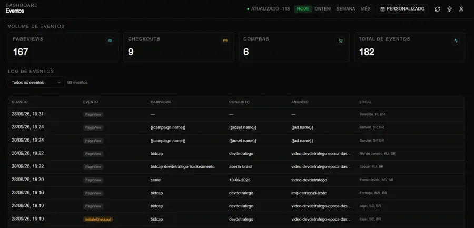Viewport: 474px width, 228px height.
Task: Click the Total de Eventos 182 card
Action: coord(409,47)
